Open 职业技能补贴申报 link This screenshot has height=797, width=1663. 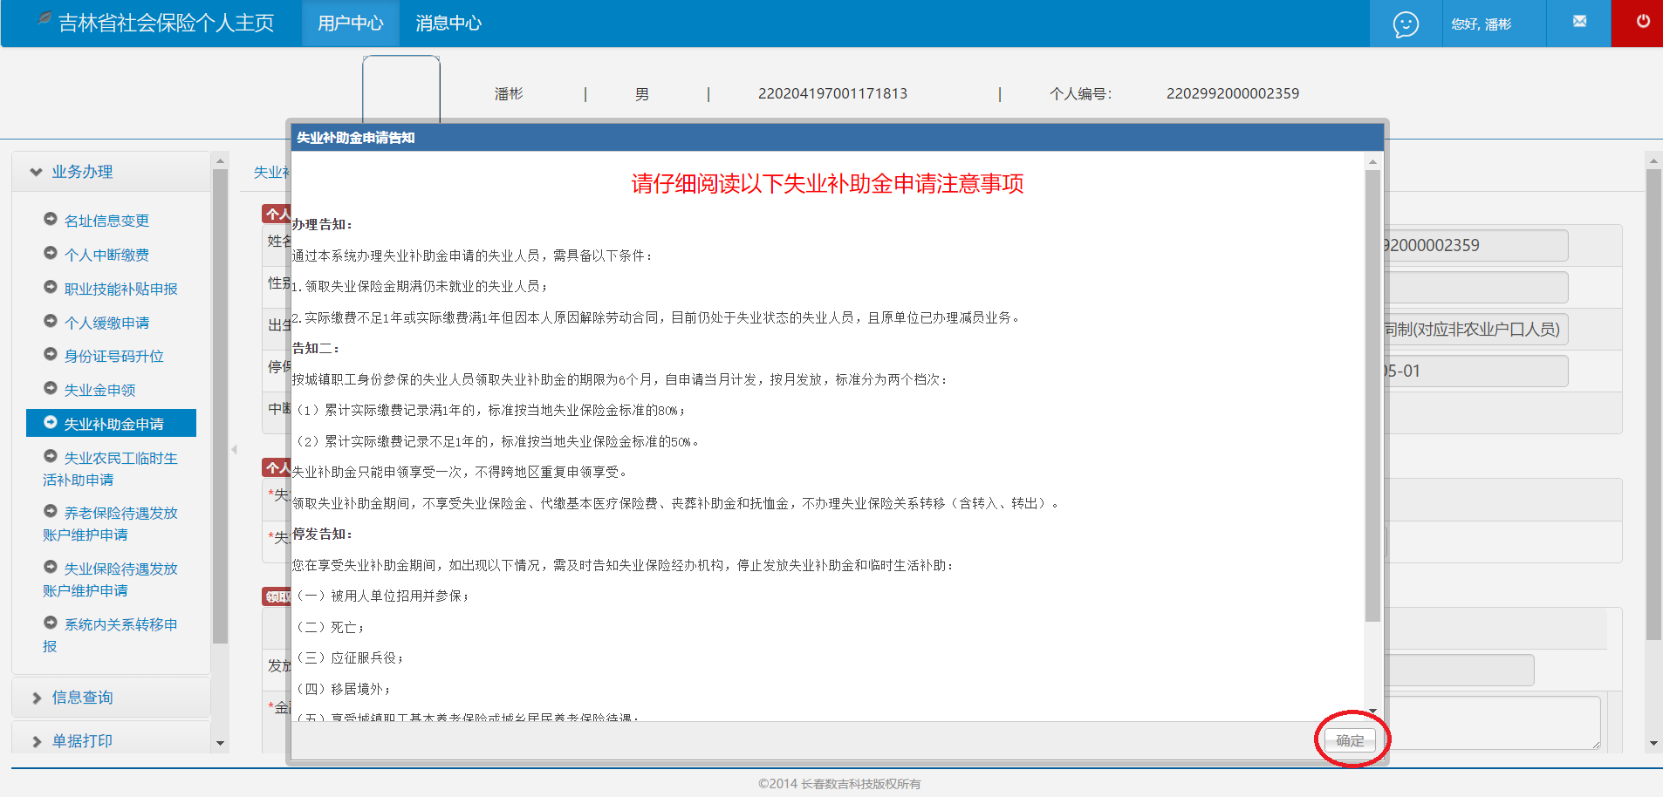[120, 289]
